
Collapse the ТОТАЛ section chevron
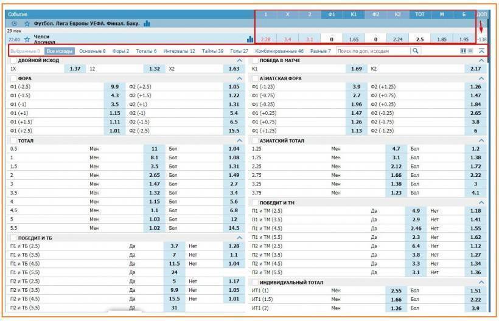point(239,140)
